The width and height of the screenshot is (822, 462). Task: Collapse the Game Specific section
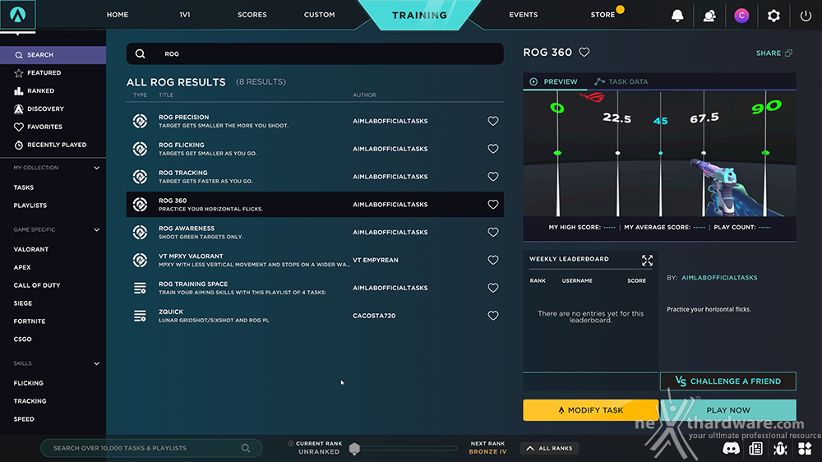pyautogui.click(x=96, y=229)
